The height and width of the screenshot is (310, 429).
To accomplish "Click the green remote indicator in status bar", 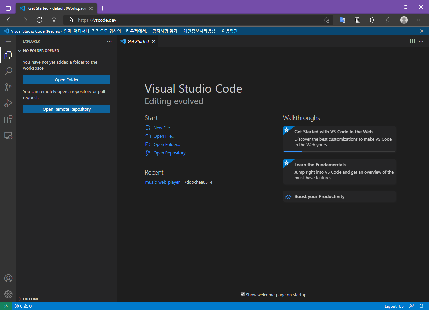I will click(6, 306).
